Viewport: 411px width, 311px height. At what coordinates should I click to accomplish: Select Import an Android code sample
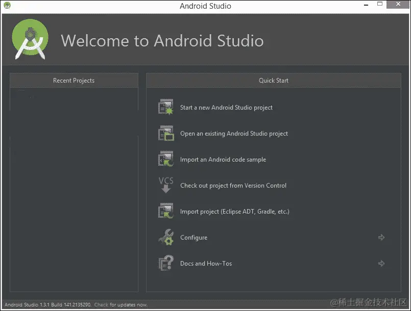tap(223, 160)
